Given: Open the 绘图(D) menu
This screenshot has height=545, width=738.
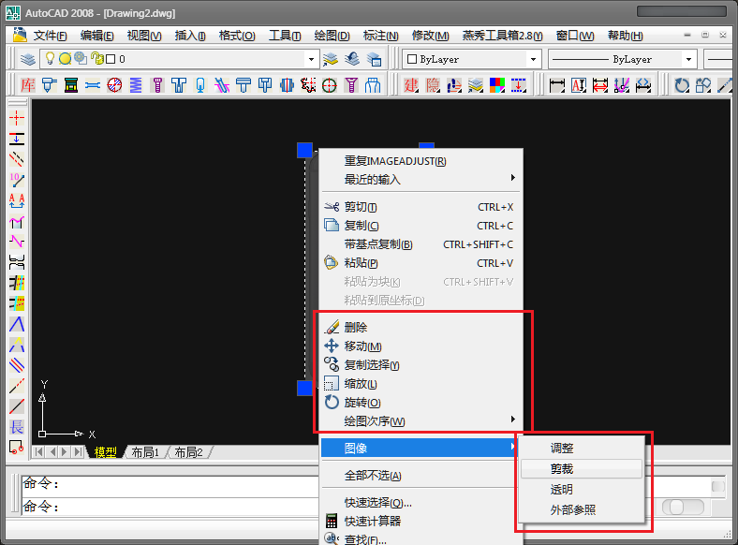Looking at the screenshot, I should click(332, 36).
